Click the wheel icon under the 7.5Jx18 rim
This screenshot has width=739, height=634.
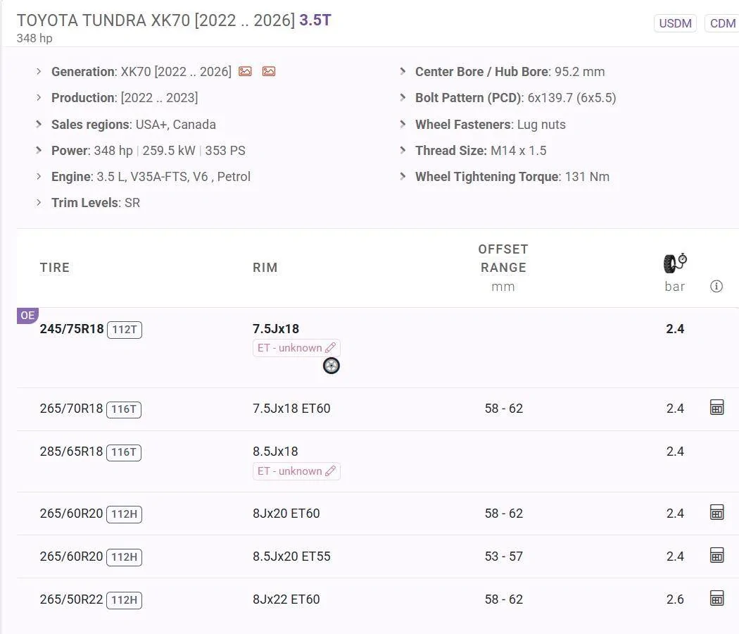(x=331, y=366)
